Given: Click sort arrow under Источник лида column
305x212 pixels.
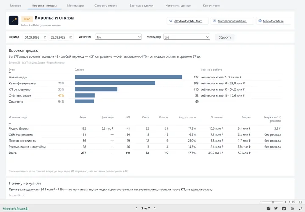Looking at the screenshot, I should point(10,123).
